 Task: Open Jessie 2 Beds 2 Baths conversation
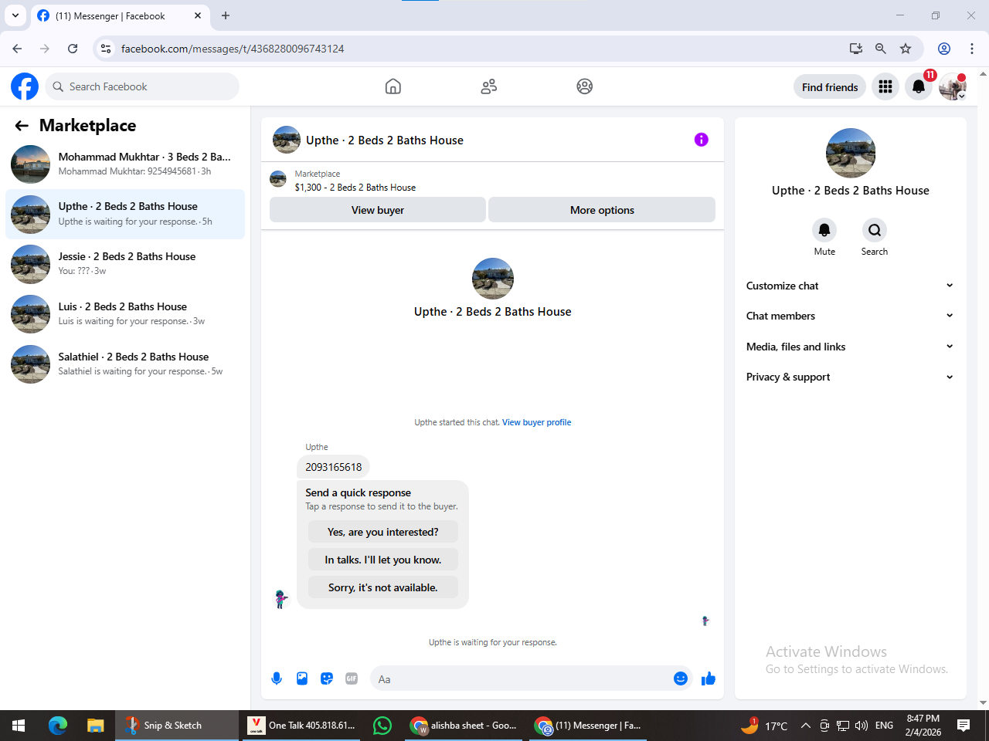click(125, 264)
